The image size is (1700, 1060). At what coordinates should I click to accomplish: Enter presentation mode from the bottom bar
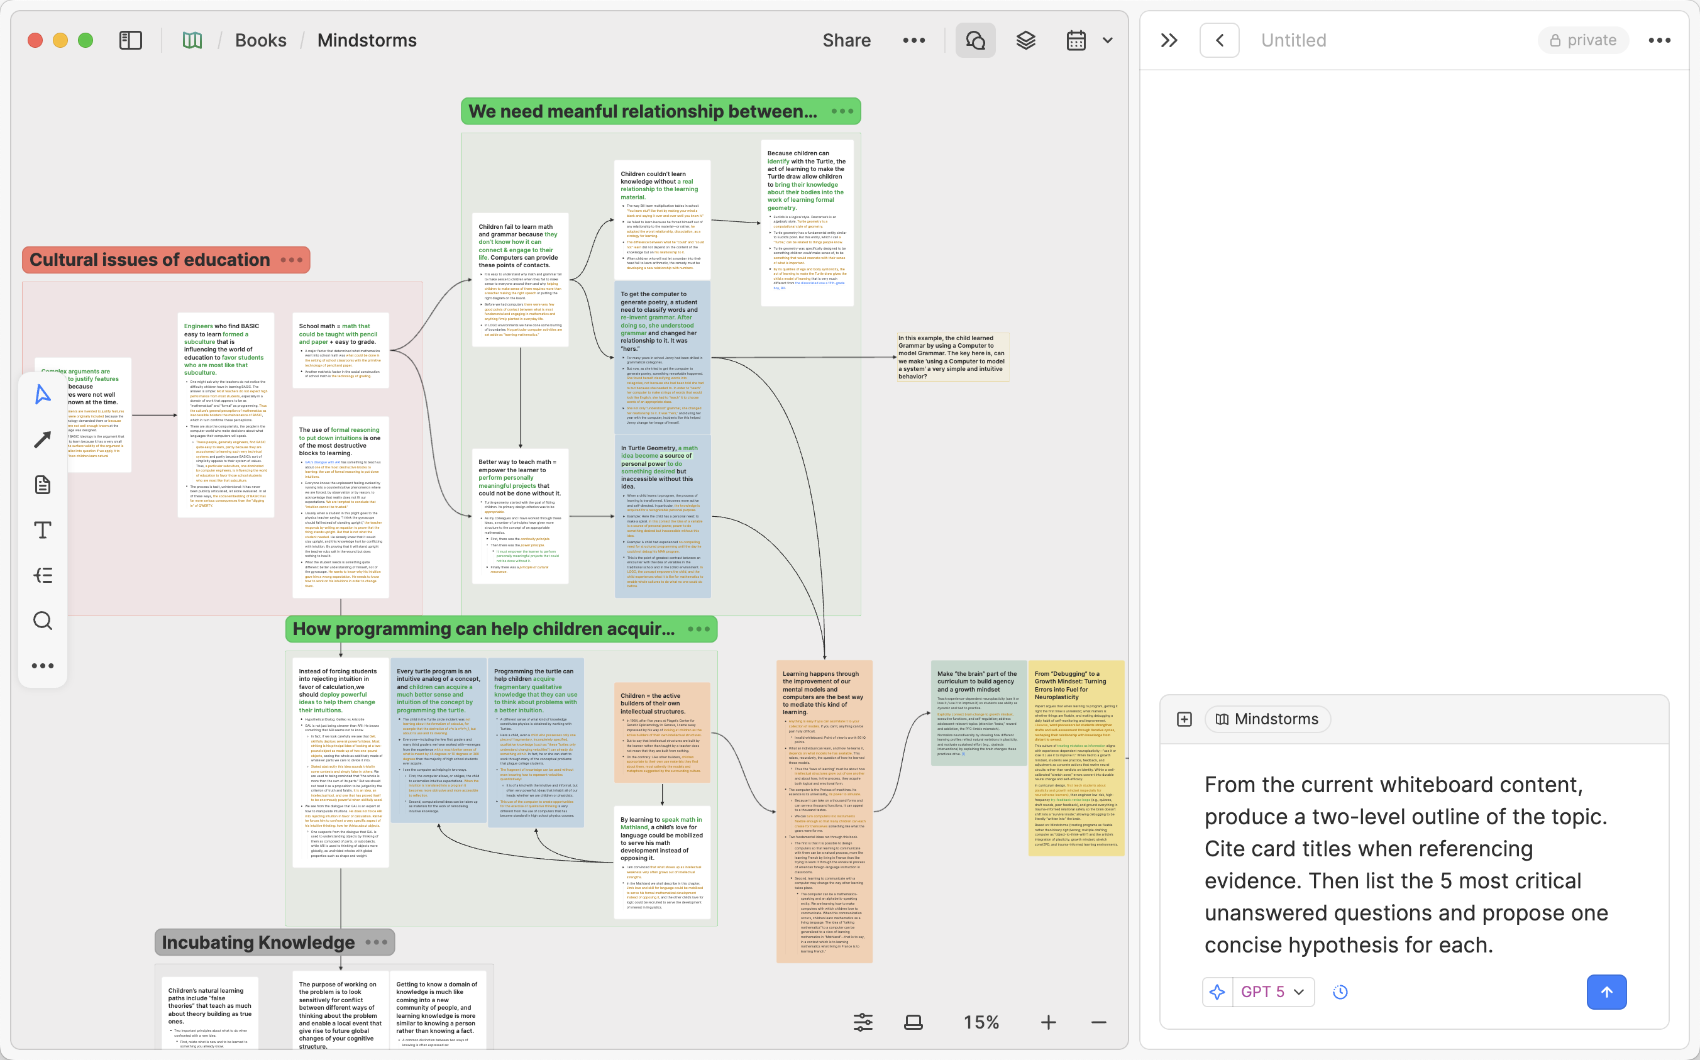912,1022
